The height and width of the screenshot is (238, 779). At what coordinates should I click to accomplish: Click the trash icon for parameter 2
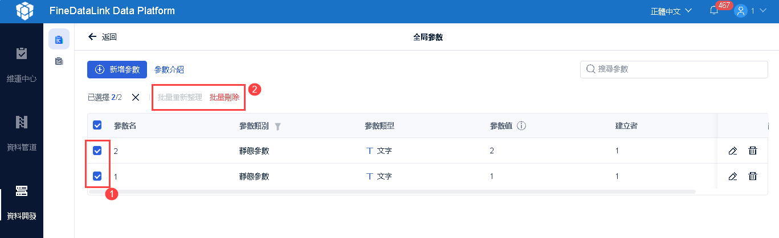click(753, 151)
